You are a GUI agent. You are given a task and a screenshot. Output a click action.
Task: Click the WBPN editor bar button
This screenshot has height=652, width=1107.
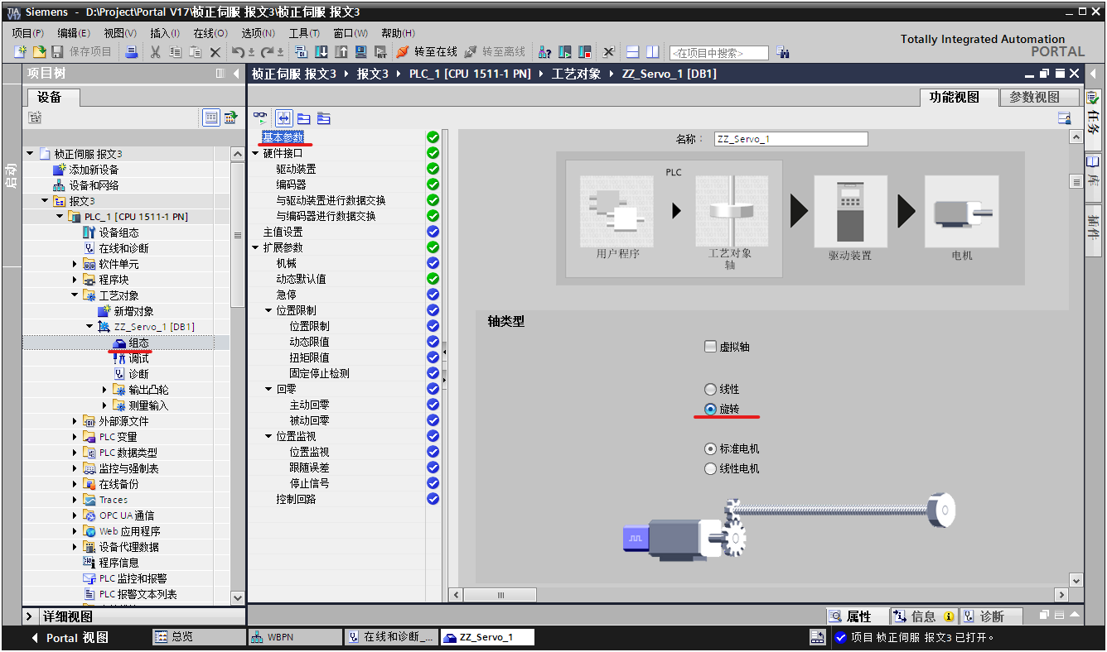point(295,637)
